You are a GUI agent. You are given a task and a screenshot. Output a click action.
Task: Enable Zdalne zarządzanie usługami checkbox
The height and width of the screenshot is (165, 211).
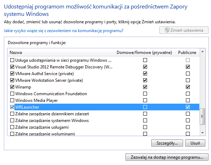pyautogui.click(x=12, y=127)
